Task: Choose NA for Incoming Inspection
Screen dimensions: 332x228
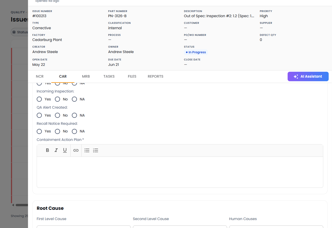Action: click(74, 99)
